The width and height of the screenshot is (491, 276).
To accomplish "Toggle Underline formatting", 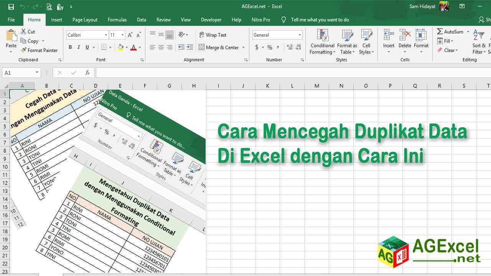I will pyautogui.click(x=87, y=47).
